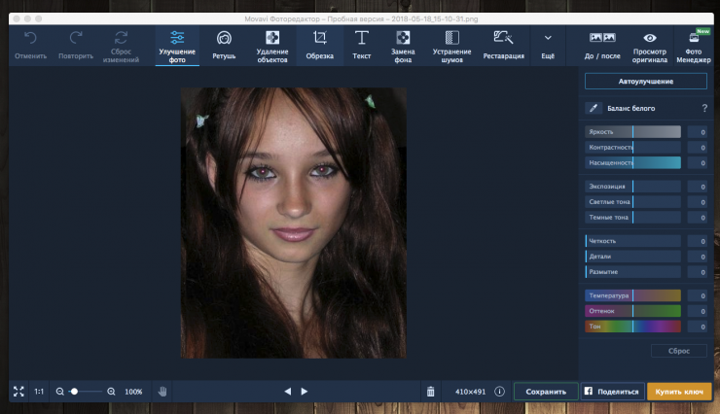720x414 pixels.
Task: Toggle Просмотр оригинала view
Action: tap(650, 44)
